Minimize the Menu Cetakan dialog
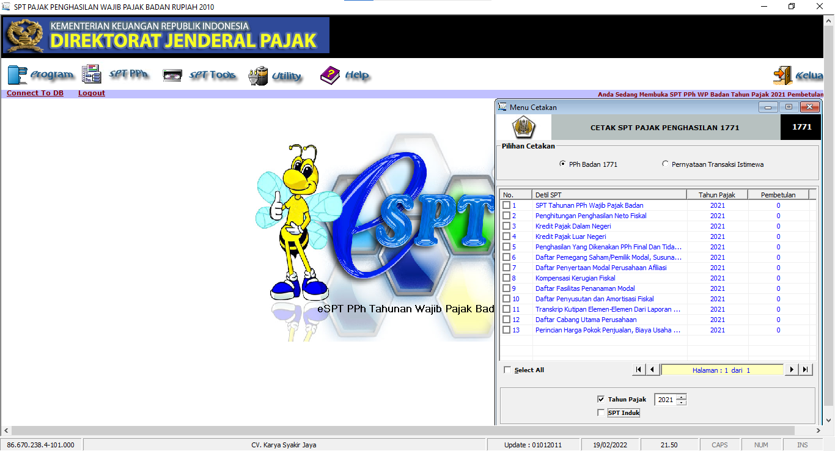This screenshot has width=835, height=451. tap(768, 107)
